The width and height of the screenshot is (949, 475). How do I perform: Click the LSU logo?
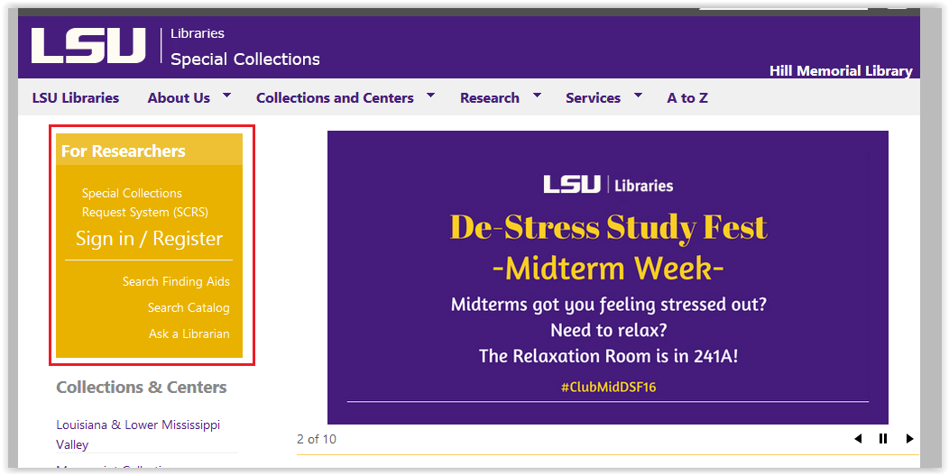88,45
